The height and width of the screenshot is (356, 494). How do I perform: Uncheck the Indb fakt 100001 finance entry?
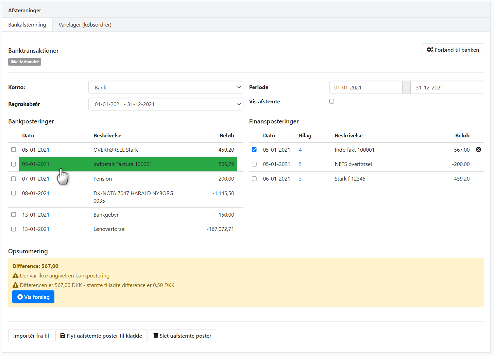254,150
